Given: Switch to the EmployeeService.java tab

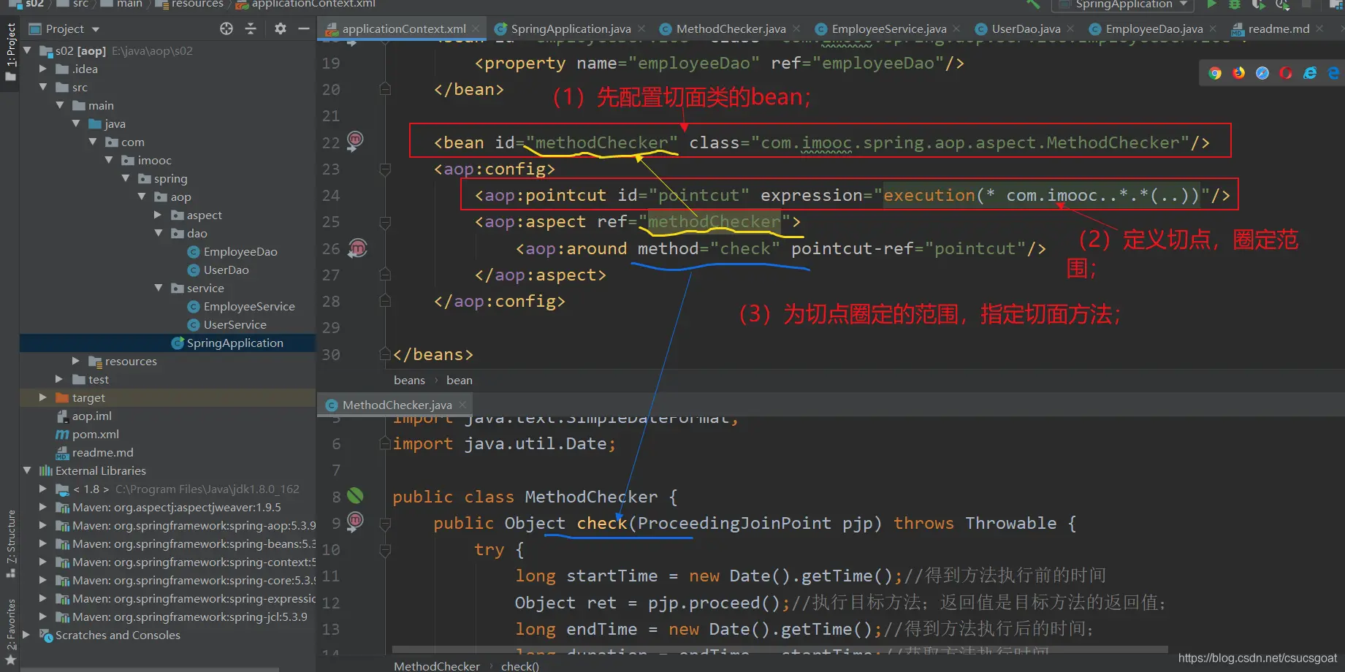Looking at the screenshot, I should (888, 29).
